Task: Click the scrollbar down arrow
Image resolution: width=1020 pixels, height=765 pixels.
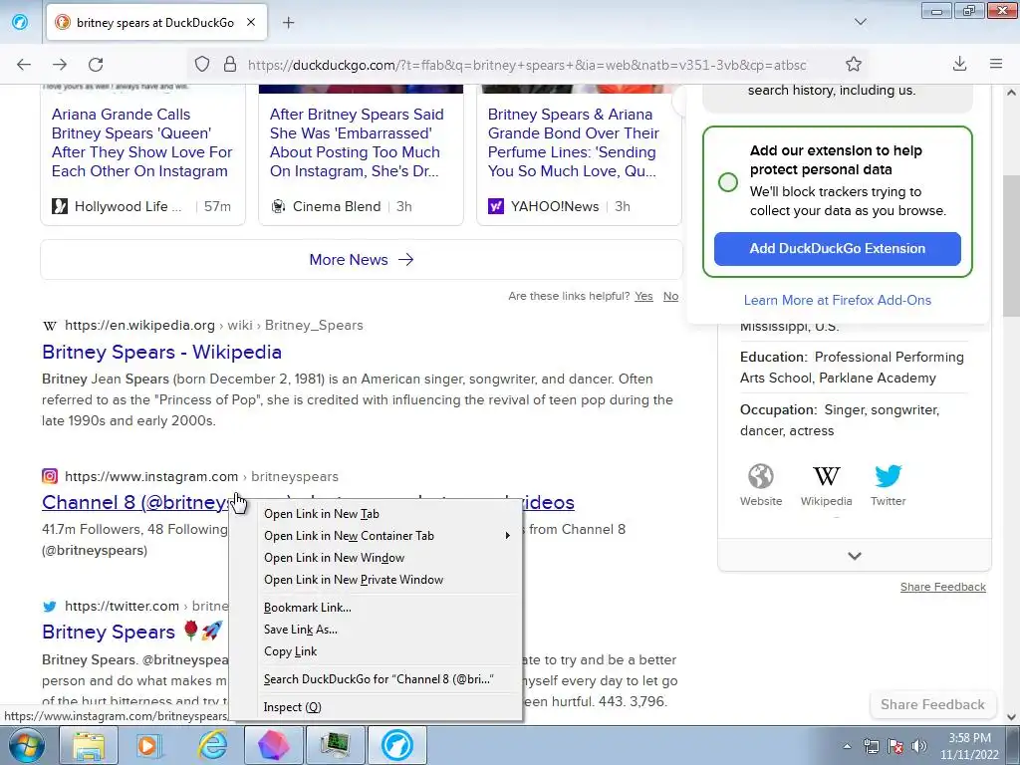Action: (1011, 717)
